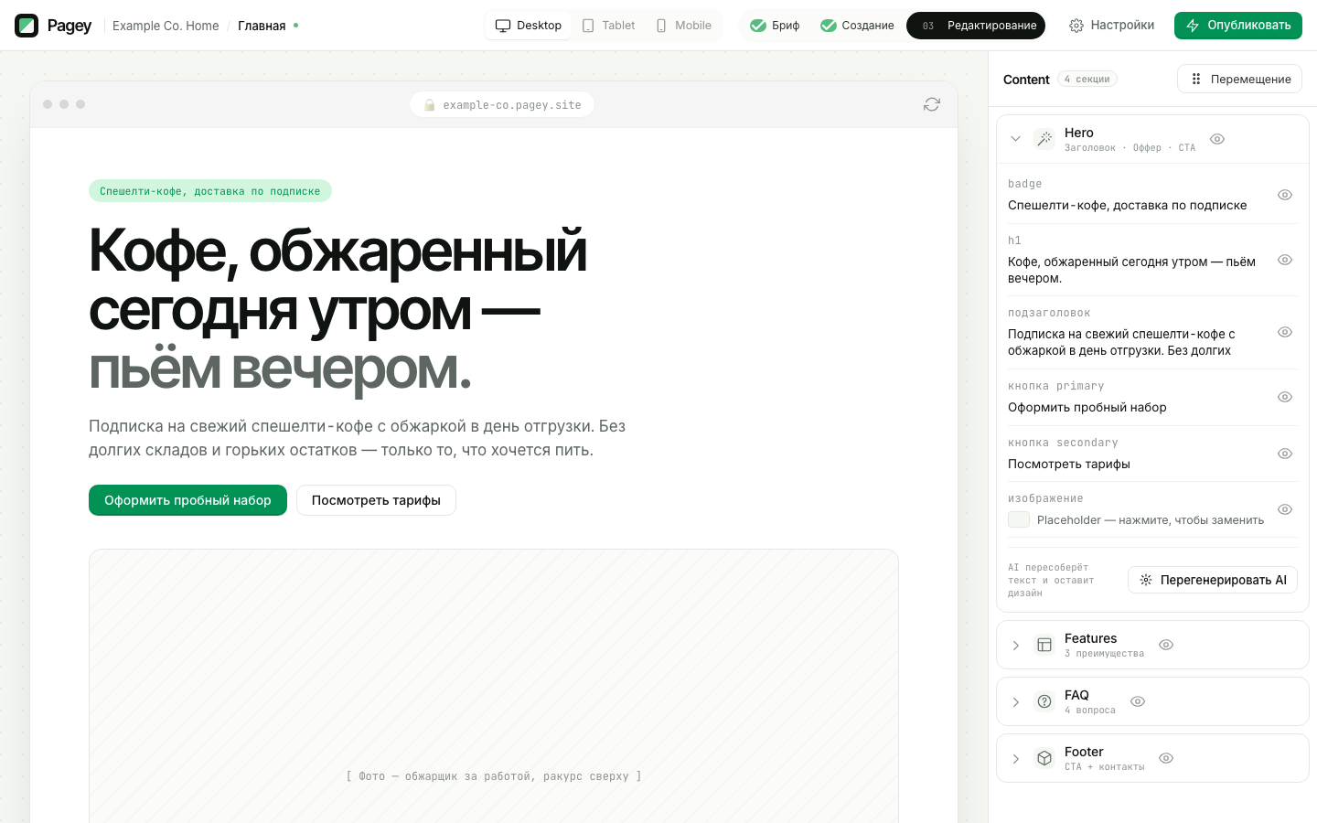The height and width of the screenshot is (823, 1317).
Task: Hide the кнопка primary field
Action: [1285, 397]
